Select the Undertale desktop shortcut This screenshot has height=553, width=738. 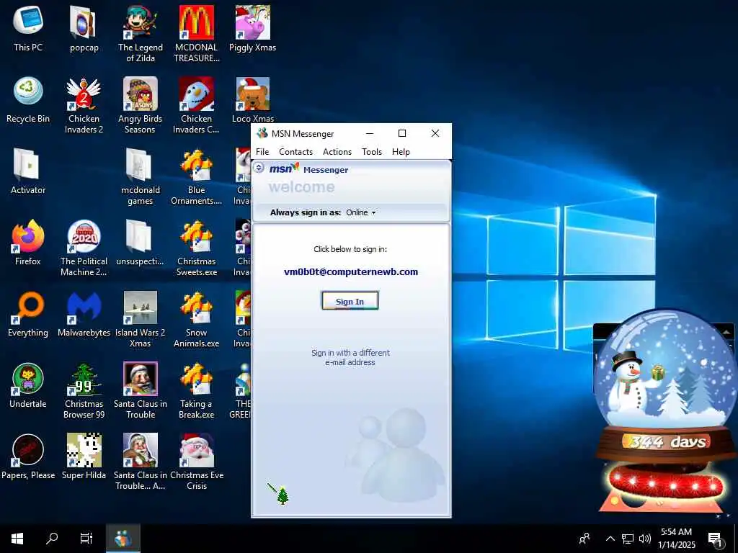coord(28,386)
